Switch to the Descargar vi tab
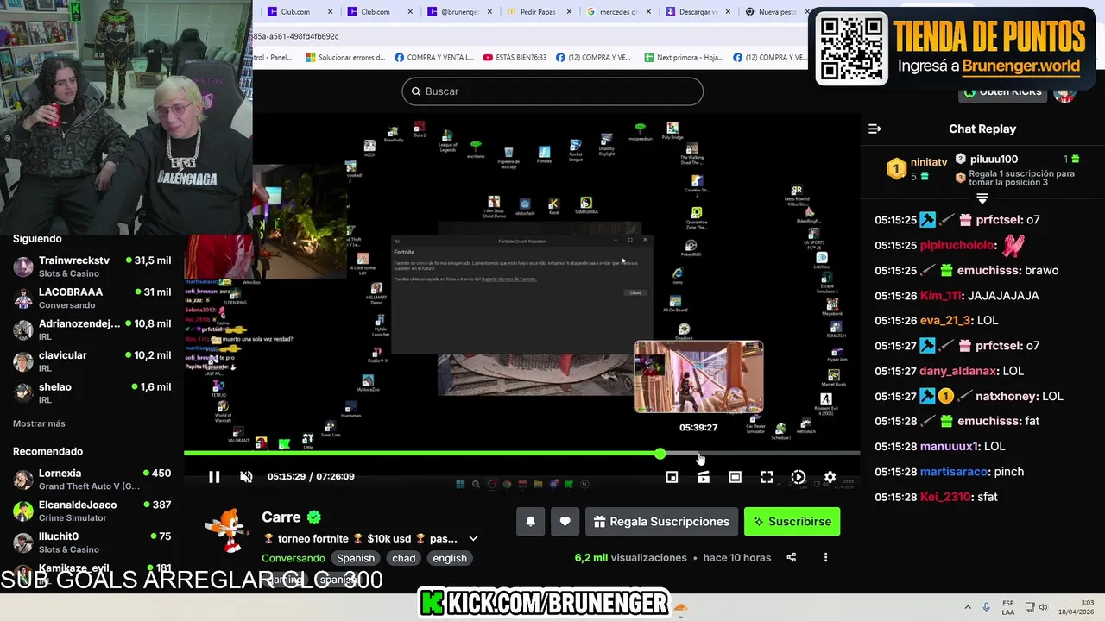The width and height of the screenshot is (1105, 621). (x=697, y=12)
